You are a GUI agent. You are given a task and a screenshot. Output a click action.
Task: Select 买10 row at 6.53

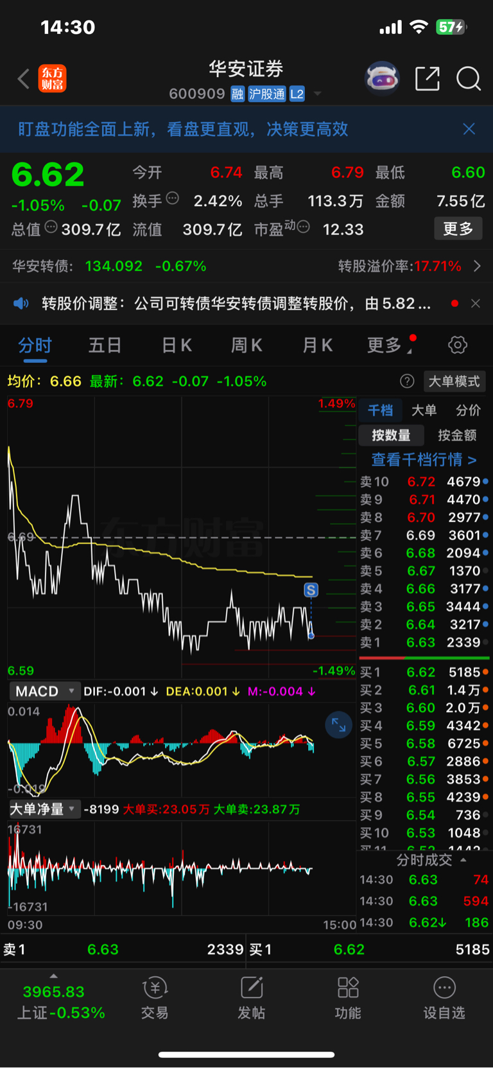coord(424,833)
